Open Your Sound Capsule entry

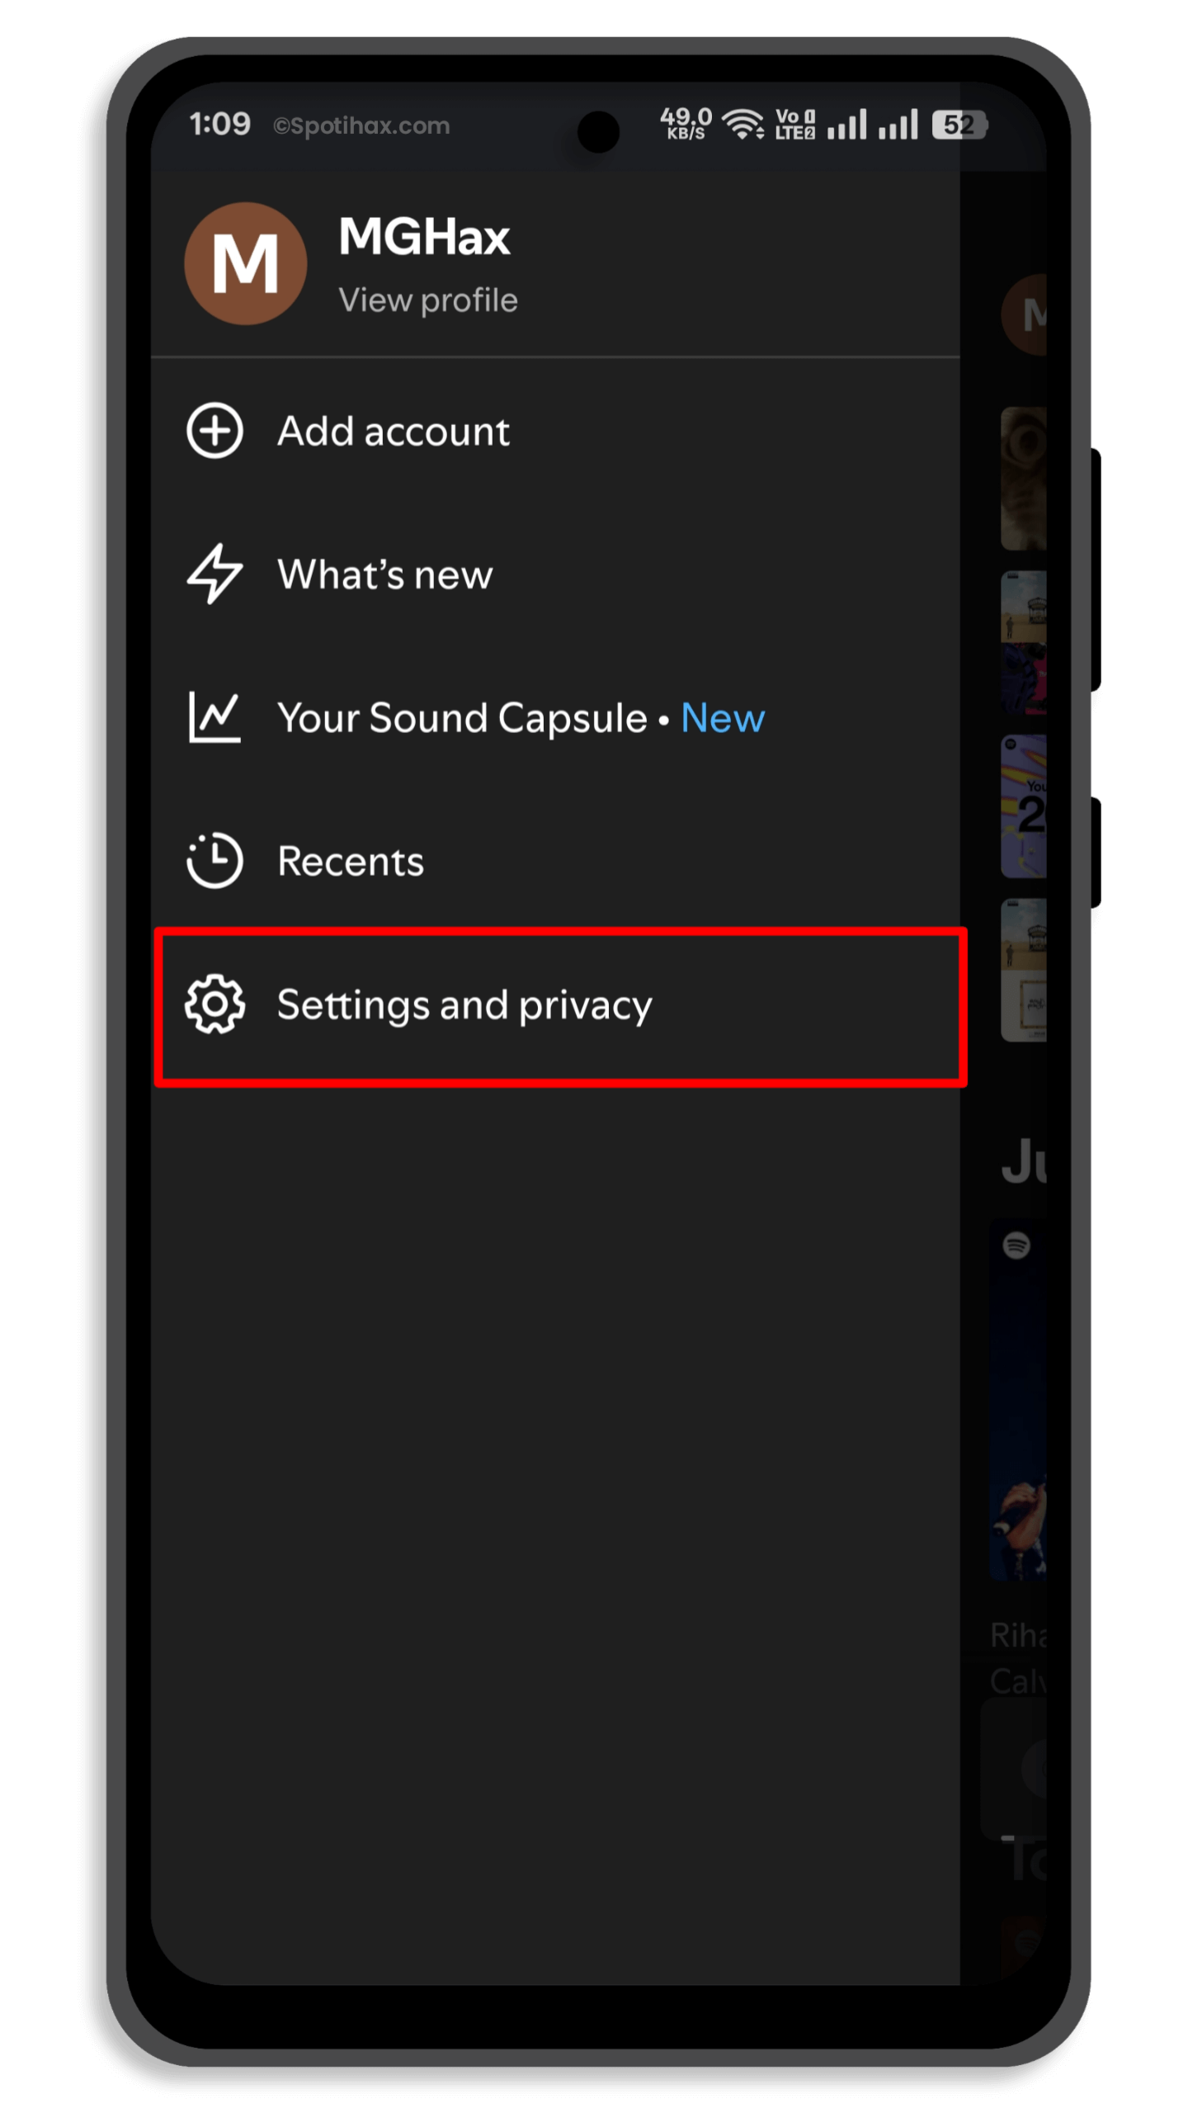tap(554, 716)
